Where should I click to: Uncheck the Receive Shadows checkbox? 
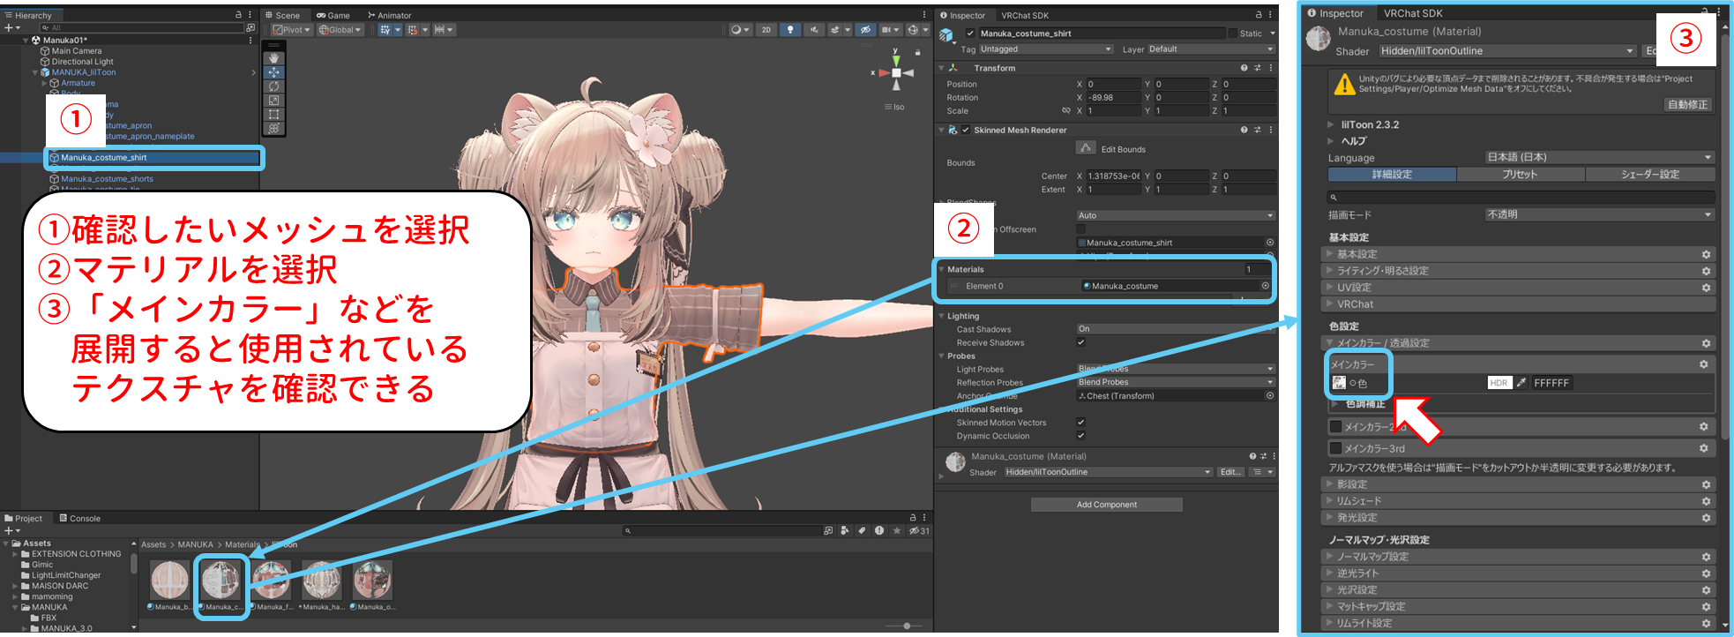tap(1080, 342)
